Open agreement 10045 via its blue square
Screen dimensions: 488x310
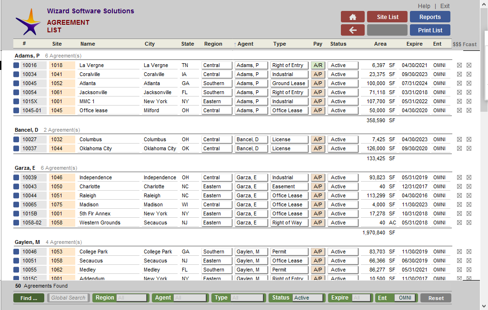pyautogui.click(x=16, y=83)
